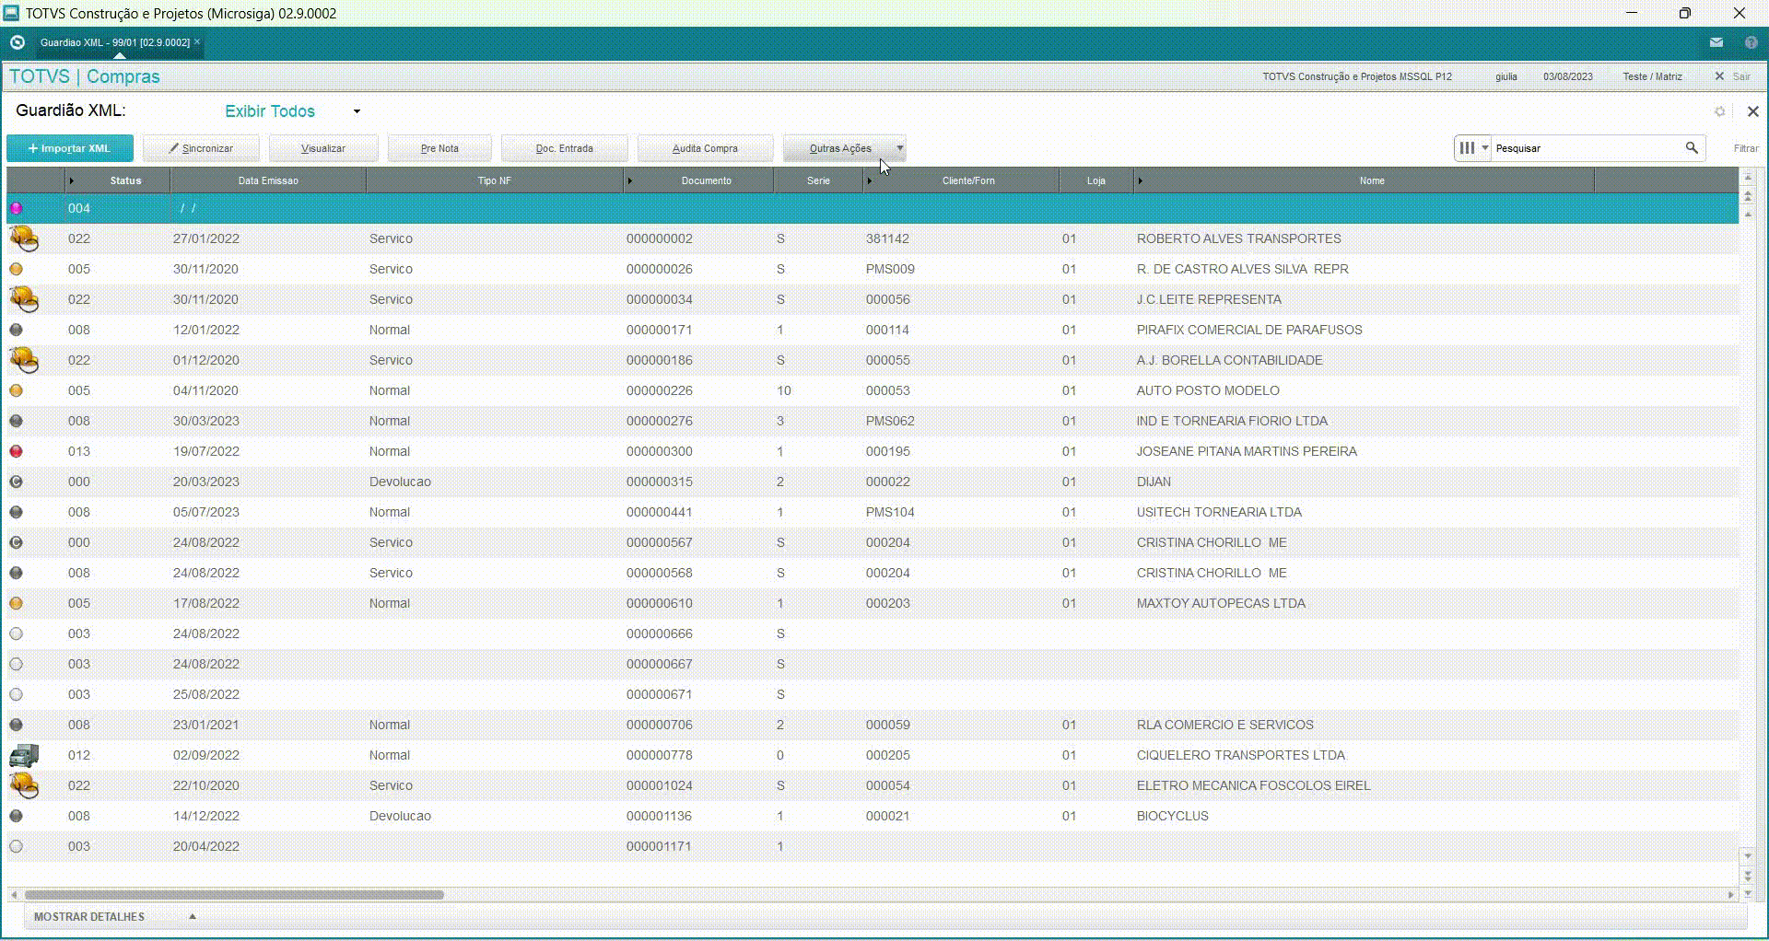
Task: Sort by Nome column header
Action: [1365, 180]
